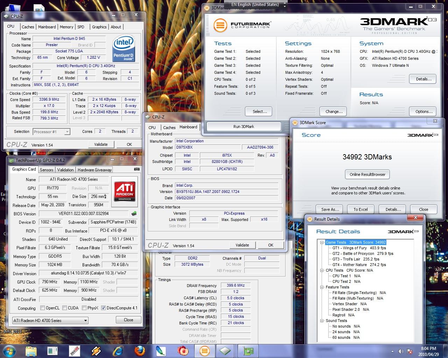
Task: Open the ATI Radeon HD 4700 Series dropdown
Action: [50, 320]
